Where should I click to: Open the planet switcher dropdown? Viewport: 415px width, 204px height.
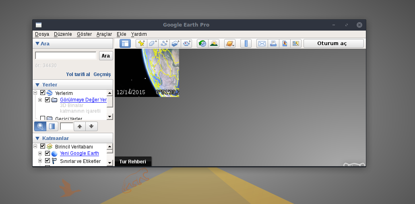pos(230,43)
